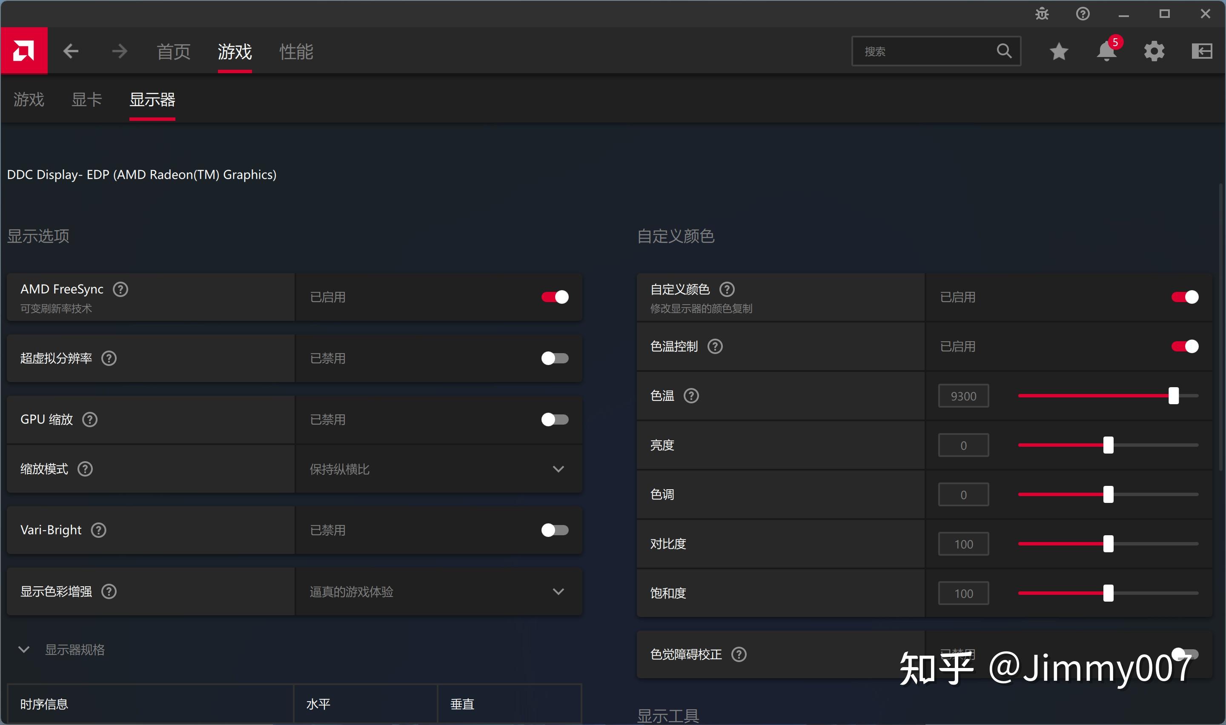Open the 显示色彩增强 dropdown
The height and width of the screenshot is (725, 1226).
[x=438, y=592]
